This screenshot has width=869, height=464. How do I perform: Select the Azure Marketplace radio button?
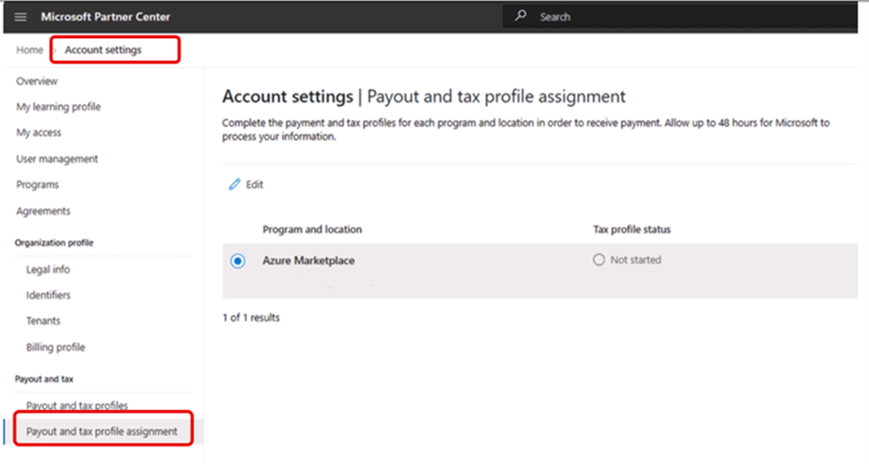(237, 261)
